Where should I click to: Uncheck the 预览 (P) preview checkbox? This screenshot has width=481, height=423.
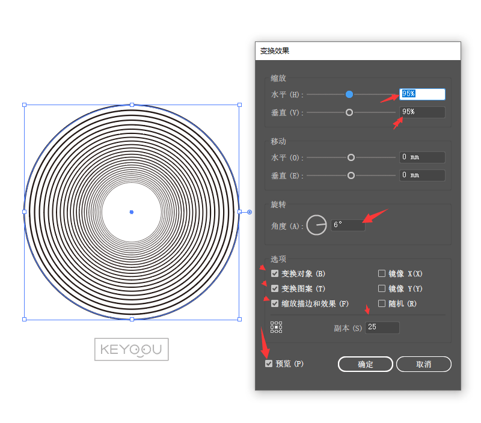pos(269,364)
